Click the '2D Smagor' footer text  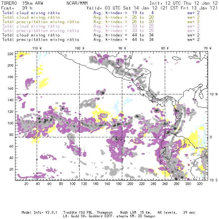[147, 216]
